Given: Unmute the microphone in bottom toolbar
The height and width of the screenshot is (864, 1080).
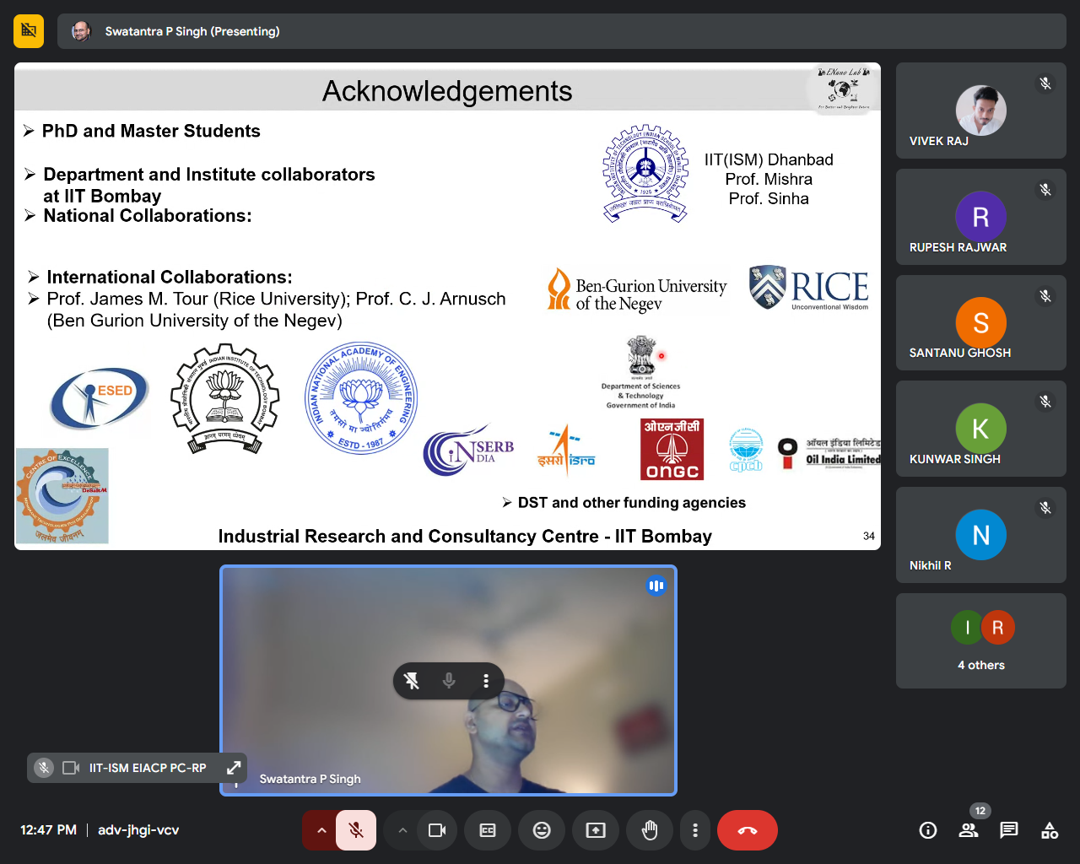Looking at the screenshot, I should click(356, 830).
